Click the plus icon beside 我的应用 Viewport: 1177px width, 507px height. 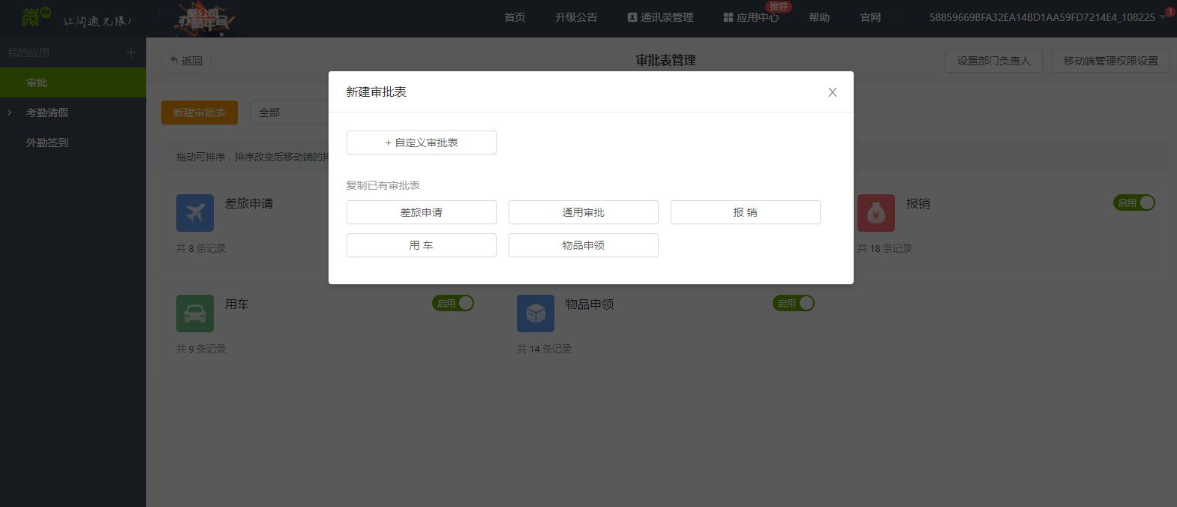pyautogui.click(x=131, y=52)
